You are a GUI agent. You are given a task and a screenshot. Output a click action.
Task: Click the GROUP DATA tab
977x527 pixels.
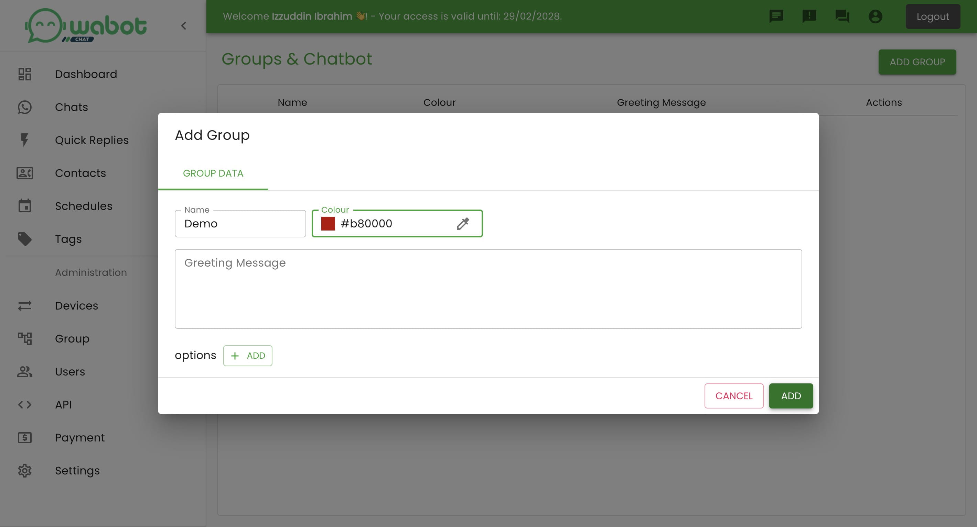(213, 173)
